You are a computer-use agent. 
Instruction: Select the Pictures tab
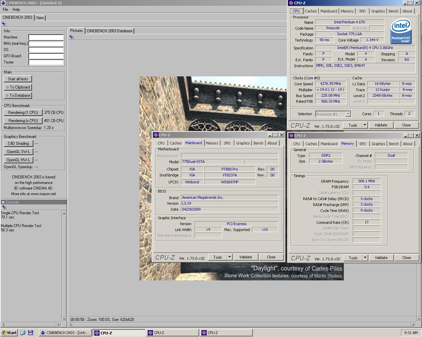(x=76, y=31)
